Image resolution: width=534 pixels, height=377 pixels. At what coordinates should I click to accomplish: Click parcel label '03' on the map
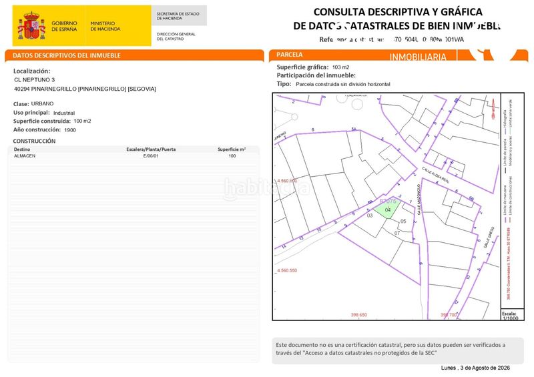coord(370,216)
